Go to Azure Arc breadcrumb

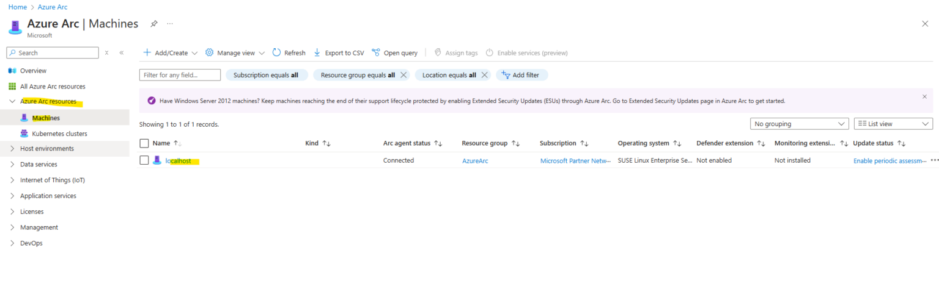pyautogui.click(x=53, y=7)
